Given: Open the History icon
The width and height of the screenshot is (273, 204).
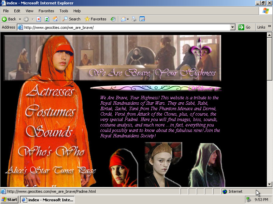Looking at the screenshot, I should point(113,19).
